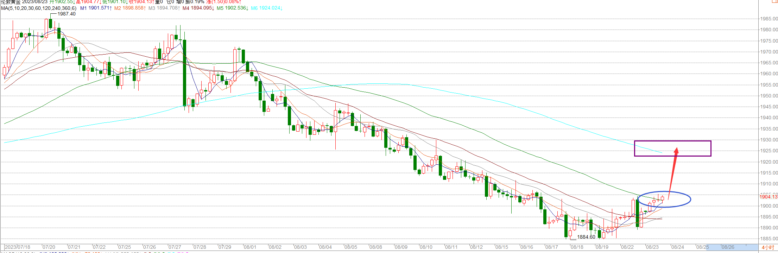Viewport: 778px width, 253px height.
Task: Click the 1925.00 price axis label
Action: (x=769, y=151)
